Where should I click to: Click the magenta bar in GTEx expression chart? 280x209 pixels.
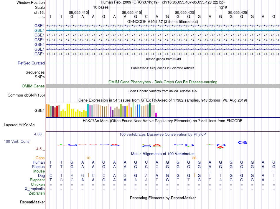click(156, 115)
